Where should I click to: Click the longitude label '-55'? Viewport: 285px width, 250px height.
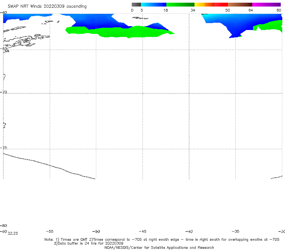50,231
